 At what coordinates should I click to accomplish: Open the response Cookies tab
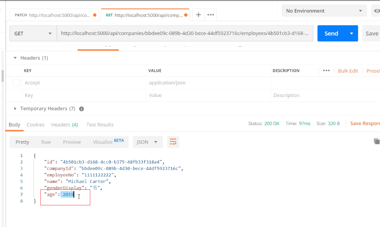35,125
